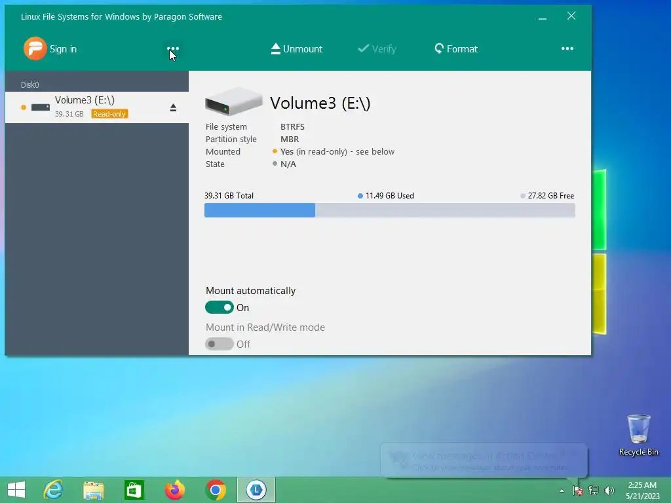This screenshot has width=671, height=503.
Task: Click the Unmount button
Action: [297, 48]
